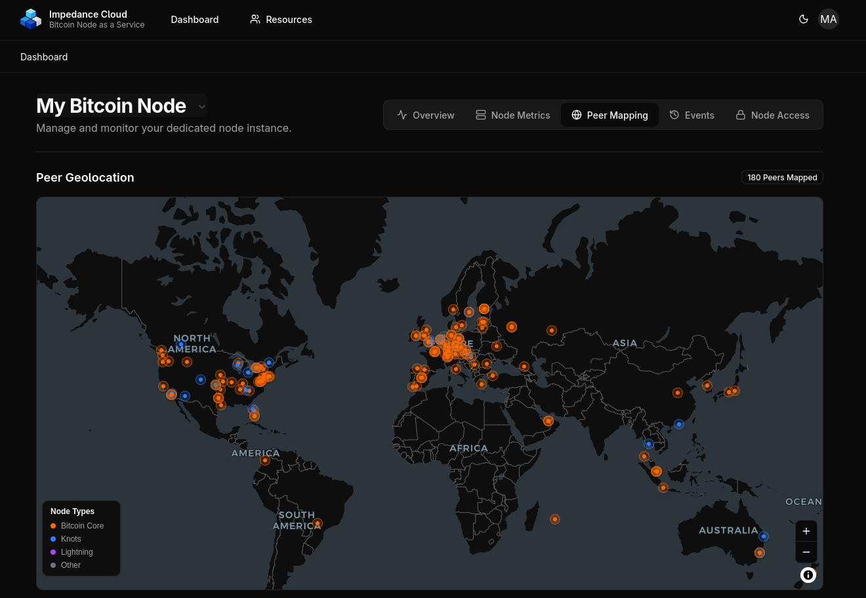Screen dimensions: 866x598
Task: Zoom into the map with plus button
Action: pyautogui.click(x=806, y=531)
